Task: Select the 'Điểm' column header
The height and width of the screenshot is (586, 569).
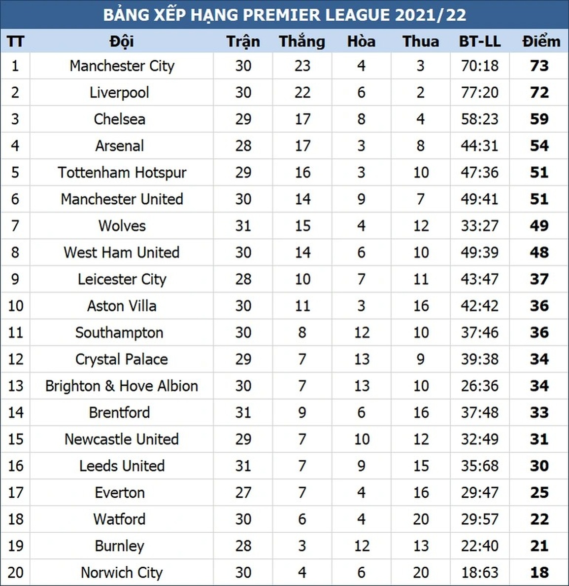Action: 540,41
